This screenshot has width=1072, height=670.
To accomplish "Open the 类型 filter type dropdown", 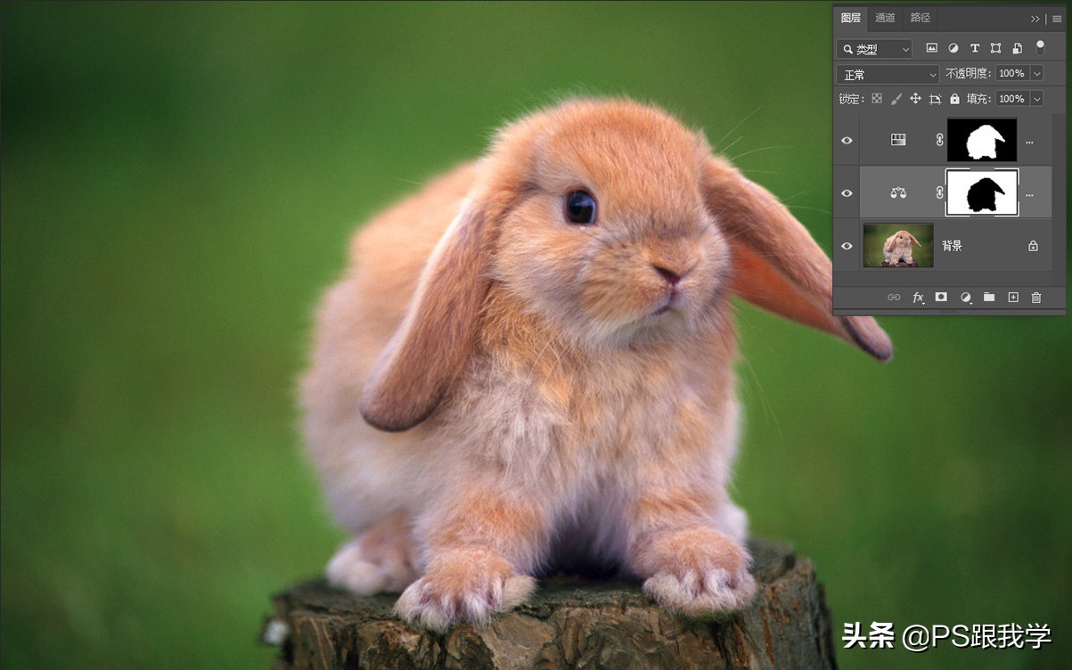I will coord(875,49).
